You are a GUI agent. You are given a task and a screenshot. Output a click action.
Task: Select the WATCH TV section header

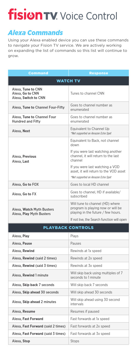[68, 81]
